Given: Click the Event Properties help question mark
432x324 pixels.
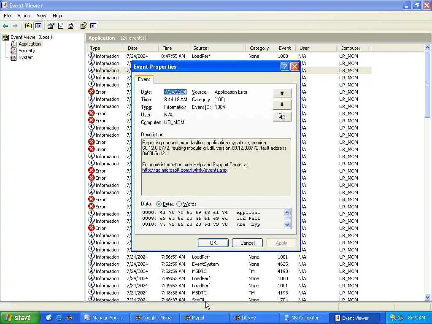Looking at the screenshot, I should click(x=285, y=66).
